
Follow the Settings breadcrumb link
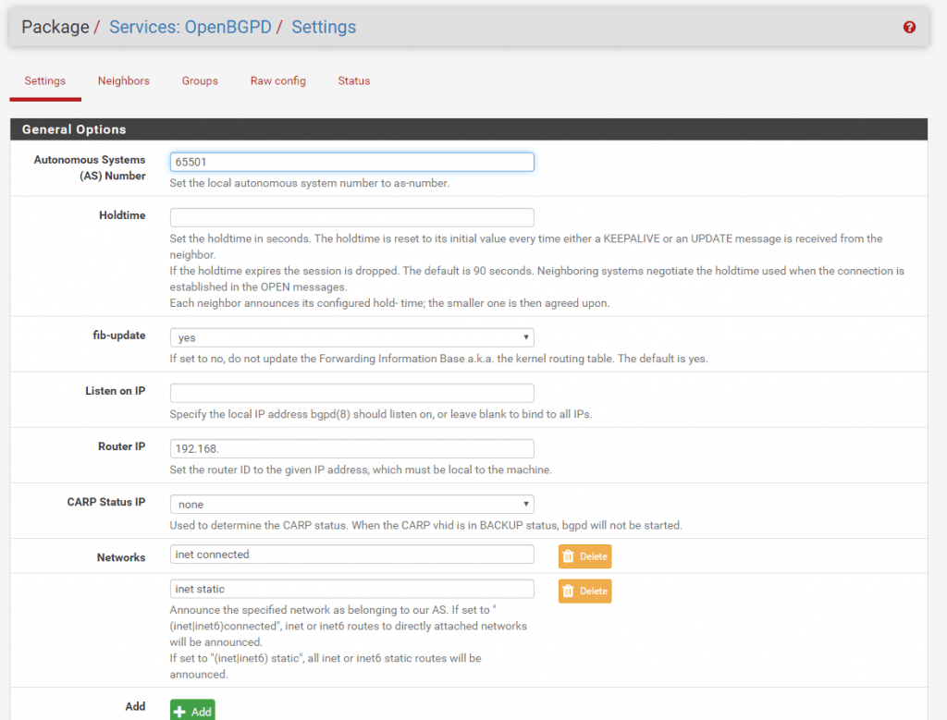[x=324, y=27]
